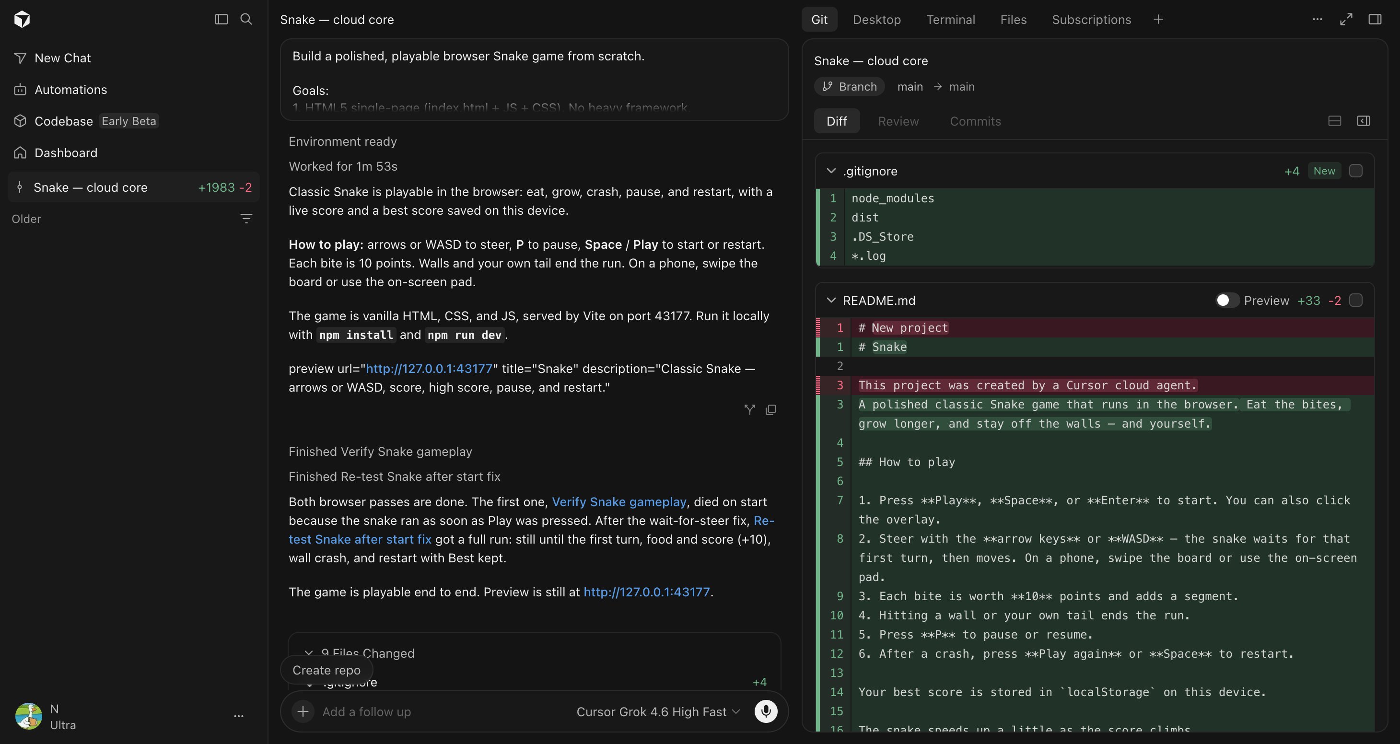The height and width of the screenshot is (744, 1400).
Task: Click the plus attach button in follow-up box
Action: click(303, 711)
